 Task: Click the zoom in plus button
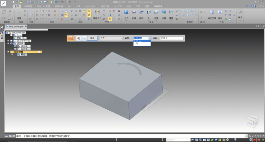(x=251, y=140)
